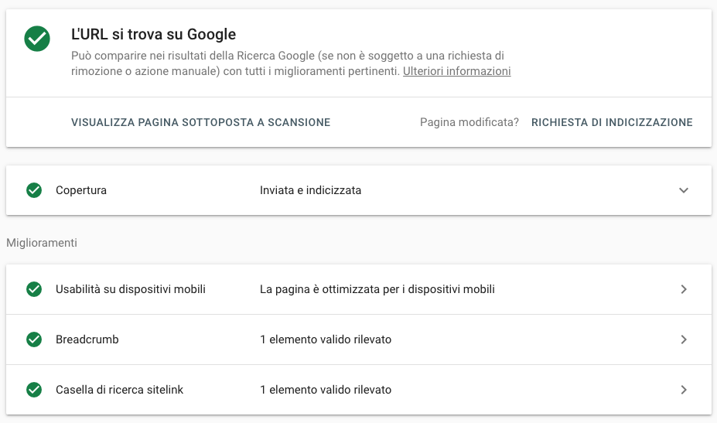Select the Breadcrumb row label
The image size is (717, 423).
point(87,339)
